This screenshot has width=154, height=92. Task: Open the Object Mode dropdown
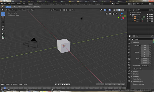(x=11, y=10)
